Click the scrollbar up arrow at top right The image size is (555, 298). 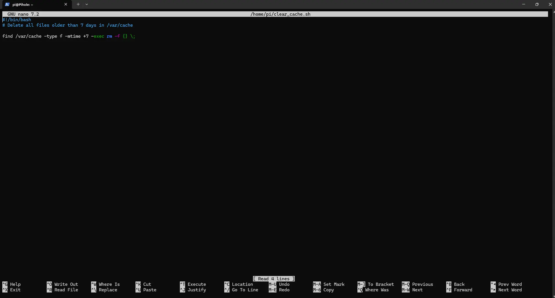554,12
